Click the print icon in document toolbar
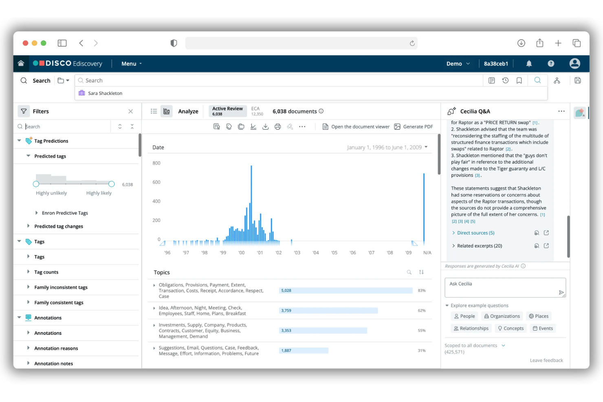The height and width of the screenshot is (402, 603). click(277, 127)
